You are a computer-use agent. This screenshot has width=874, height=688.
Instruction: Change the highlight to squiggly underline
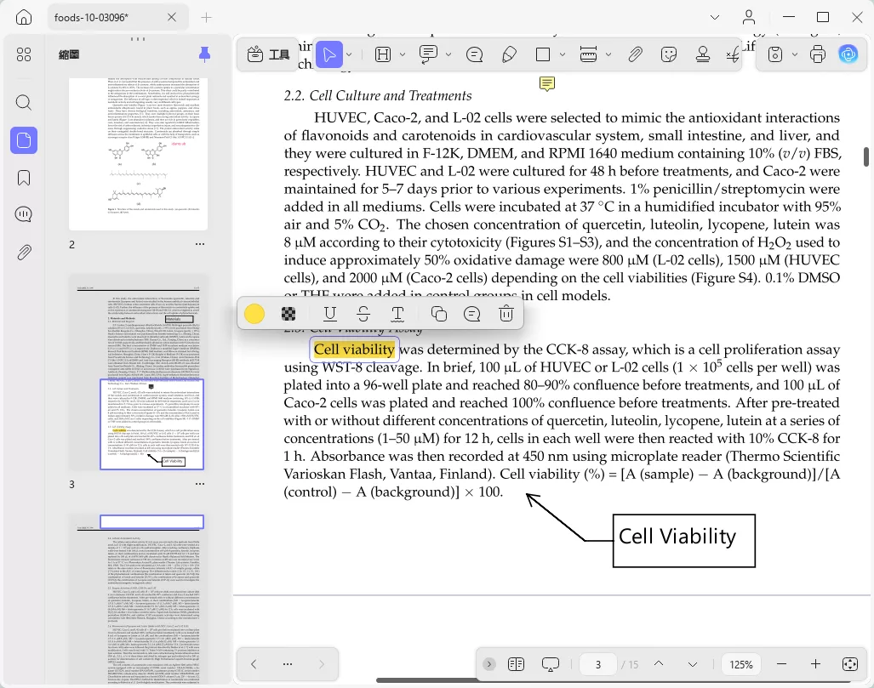point(398,314)
